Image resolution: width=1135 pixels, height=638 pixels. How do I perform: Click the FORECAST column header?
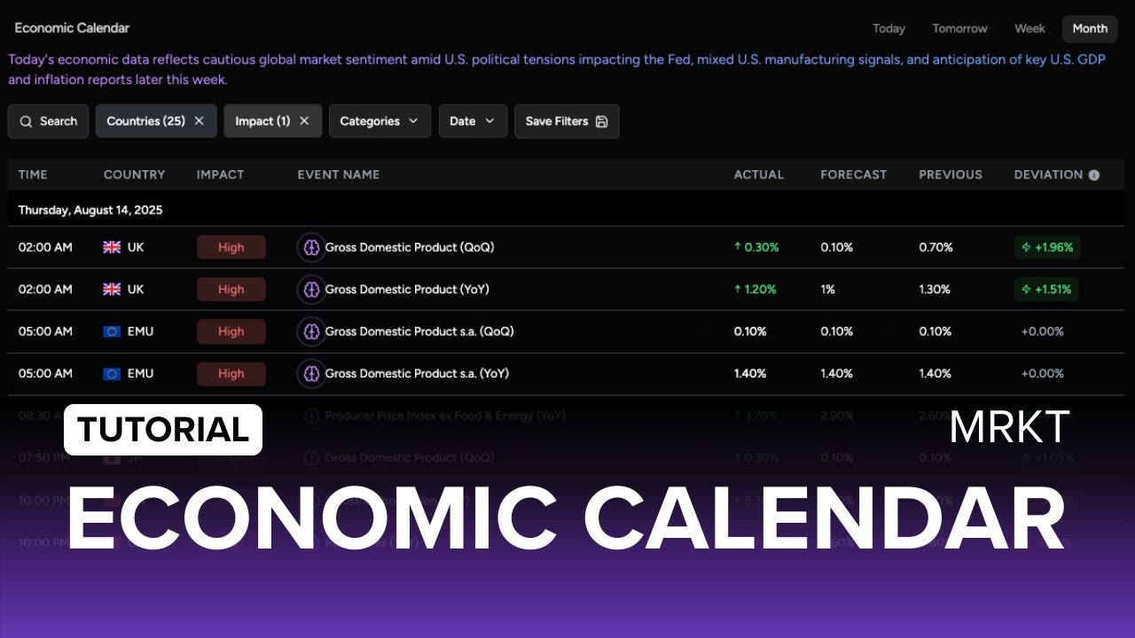point(853,175)
